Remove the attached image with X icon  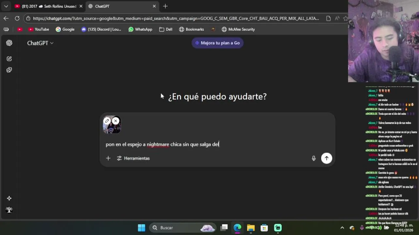[x=116, y=121]
